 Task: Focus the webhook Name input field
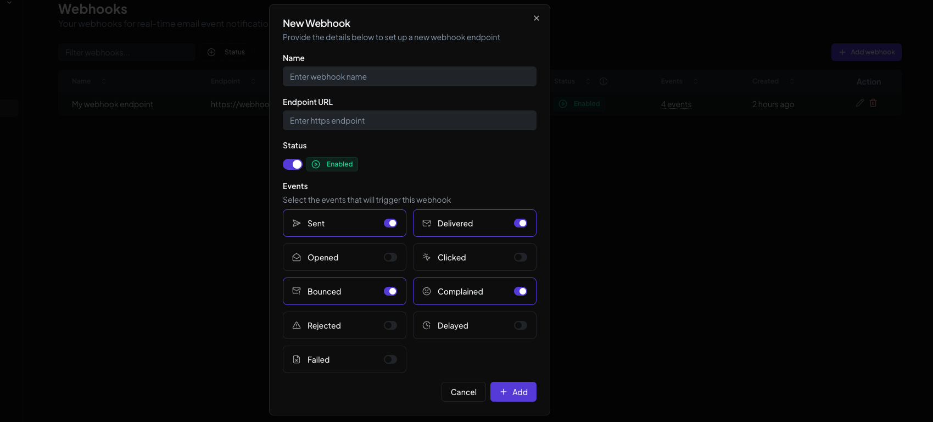click(409, 77)
